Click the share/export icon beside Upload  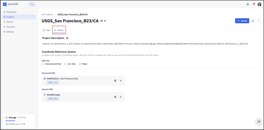tap(253, 21)
